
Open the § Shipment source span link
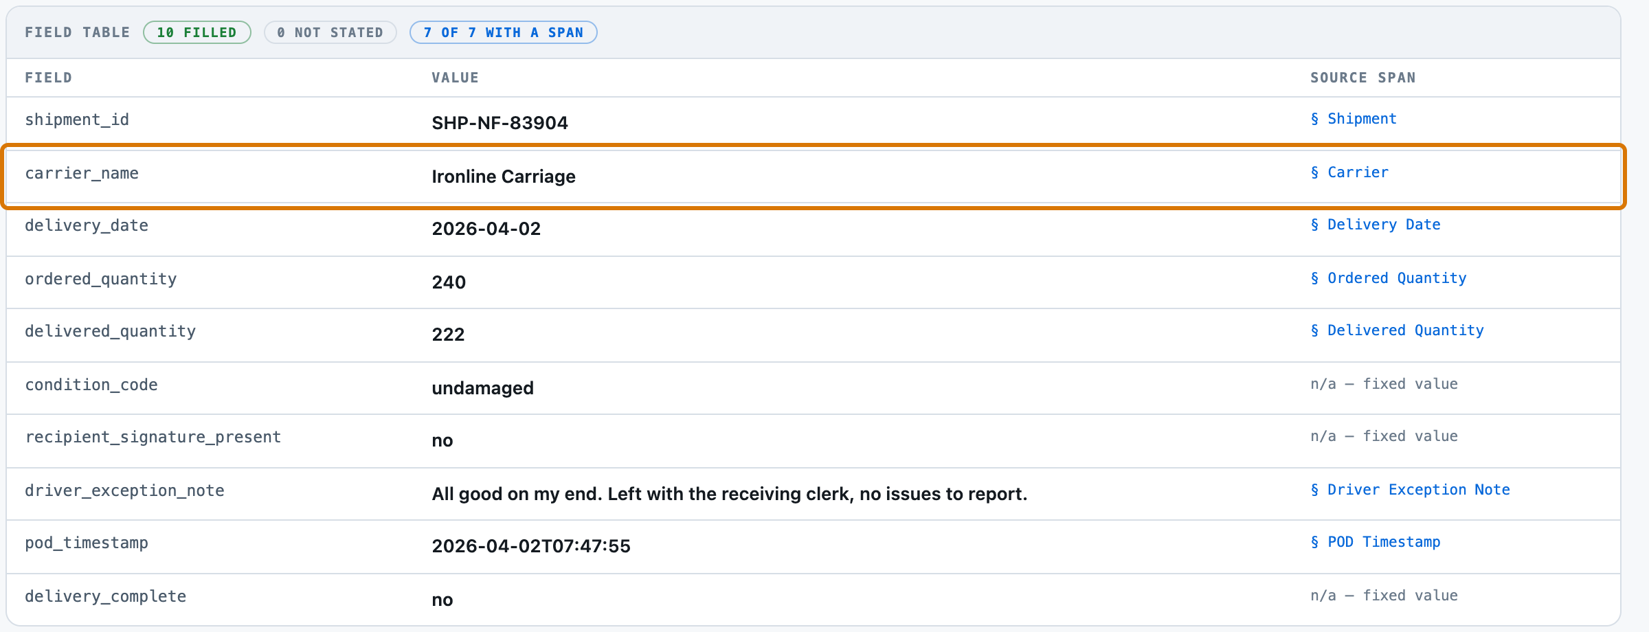pyautogui.click(x=1354, y=119)
